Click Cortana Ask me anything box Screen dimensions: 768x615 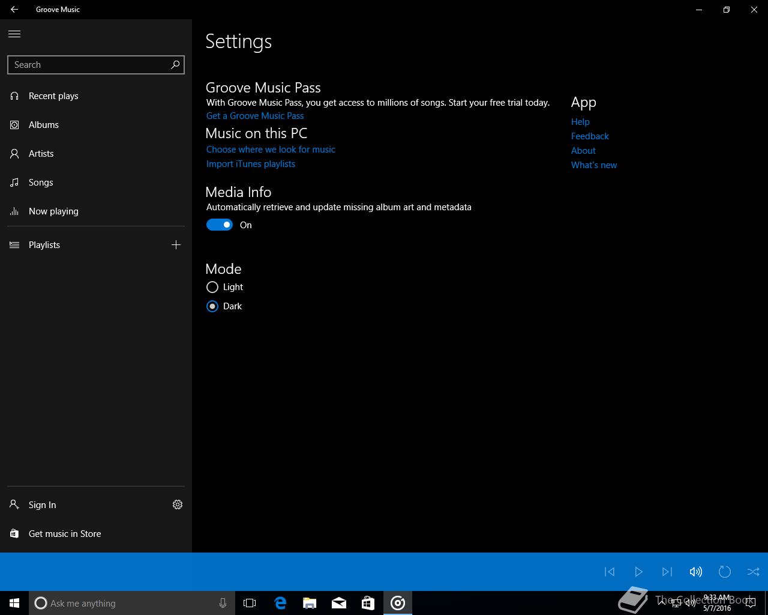coord(131,603)
